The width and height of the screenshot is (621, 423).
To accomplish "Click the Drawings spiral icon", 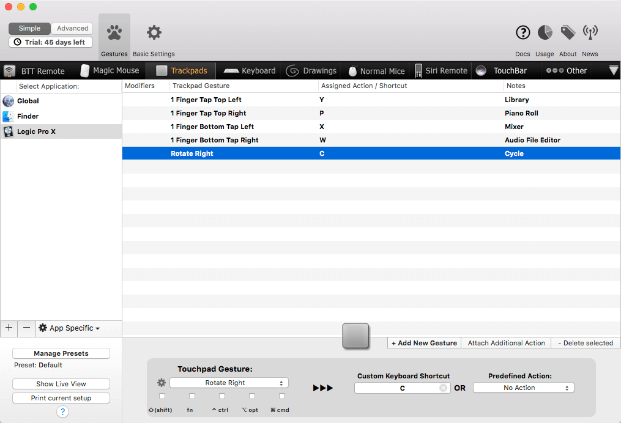I will click(x=292, y=71).
